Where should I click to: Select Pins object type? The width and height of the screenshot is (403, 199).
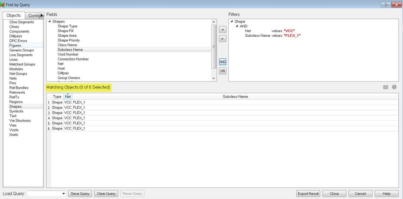tap(13, 83)
